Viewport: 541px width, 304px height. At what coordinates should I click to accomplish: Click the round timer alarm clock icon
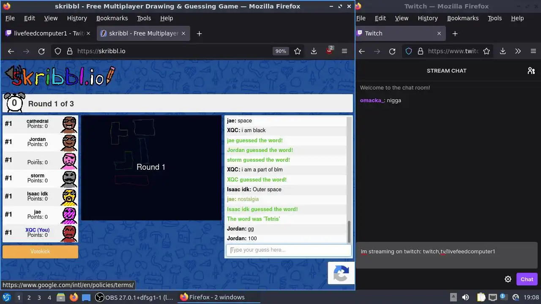point(14,103)
